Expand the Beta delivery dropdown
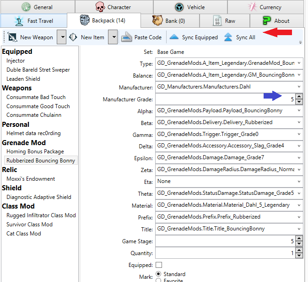Viewport: 308px width, 282px height. click(x=299, y=122)
